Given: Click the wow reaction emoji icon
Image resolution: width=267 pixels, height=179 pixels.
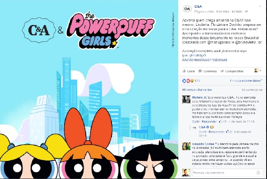Looking at the screenshot, I should point(192,81).
